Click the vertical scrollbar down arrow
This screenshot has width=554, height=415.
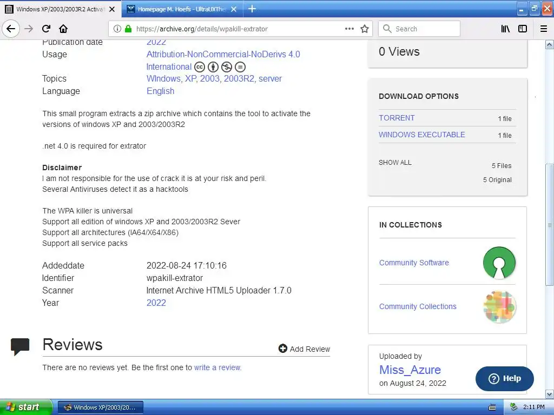tap(549, 394)
